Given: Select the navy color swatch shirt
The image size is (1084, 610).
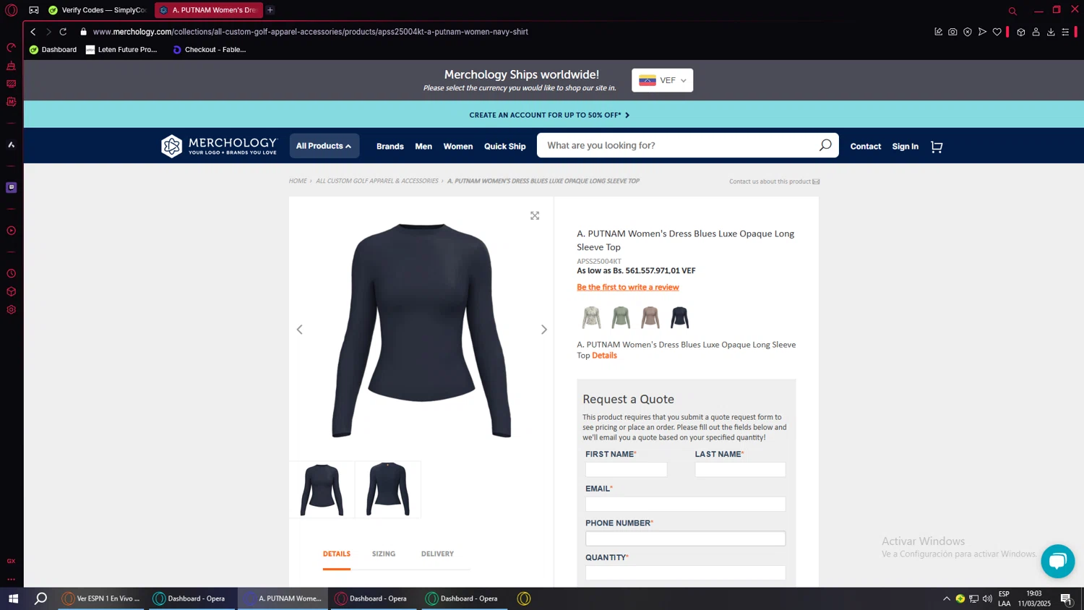Looking at the screenshot, I should coord(680,317).
